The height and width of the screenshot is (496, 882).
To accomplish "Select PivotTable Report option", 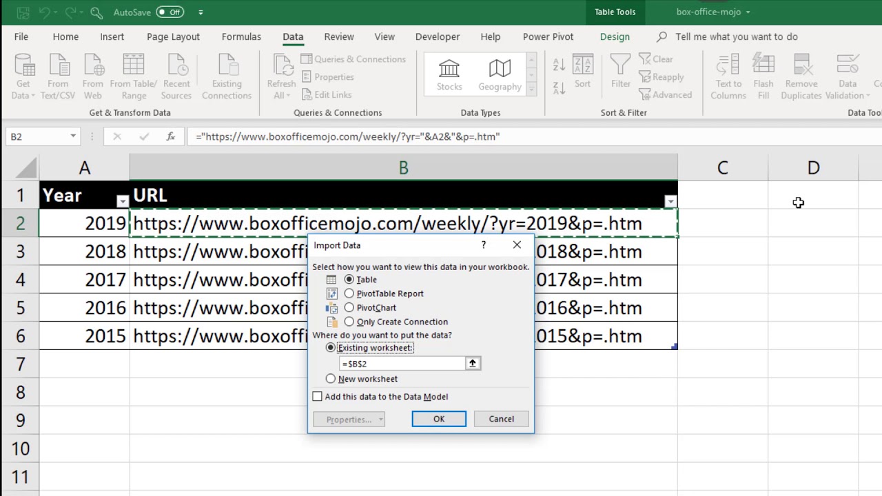I will pyautogui.click(x=349, y=293).
